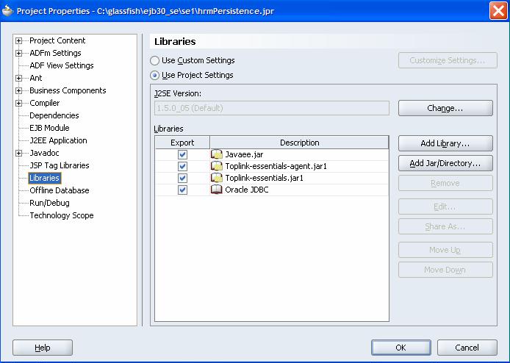
Task: Uncheck Export for Toplink-essentials-agent.jar1
Action: 182,166
